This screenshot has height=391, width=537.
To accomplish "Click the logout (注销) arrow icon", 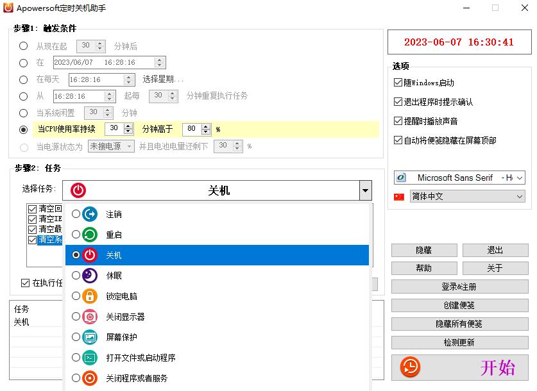I will [x=90, y=214].
